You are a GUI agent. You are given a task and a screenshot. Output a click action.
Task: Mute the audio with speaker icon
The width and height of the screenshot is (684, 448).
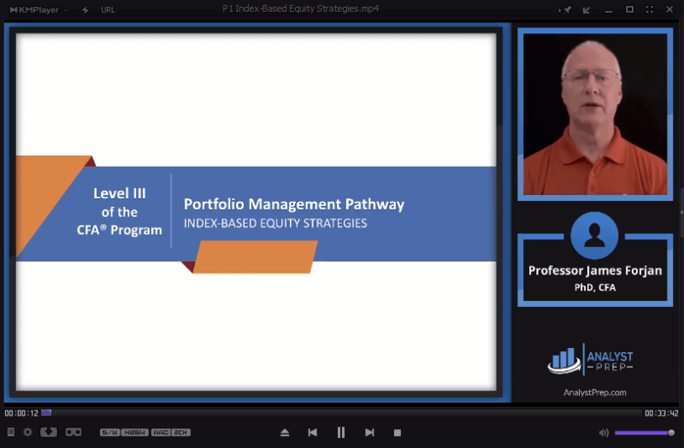point(604,433)
